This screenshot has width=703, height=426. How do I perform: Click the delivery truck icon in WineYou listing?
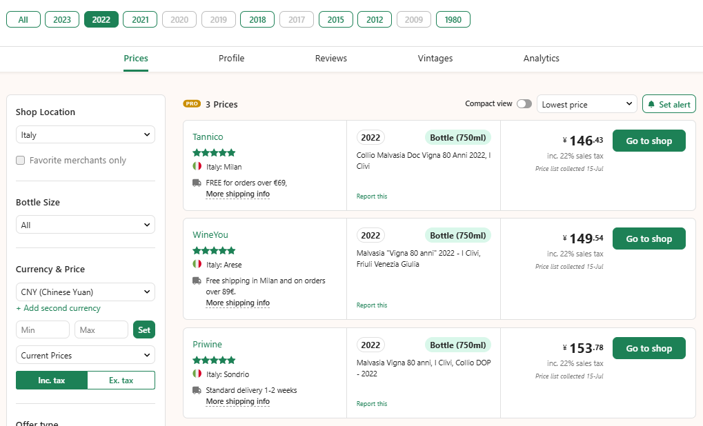click(197, 281)
